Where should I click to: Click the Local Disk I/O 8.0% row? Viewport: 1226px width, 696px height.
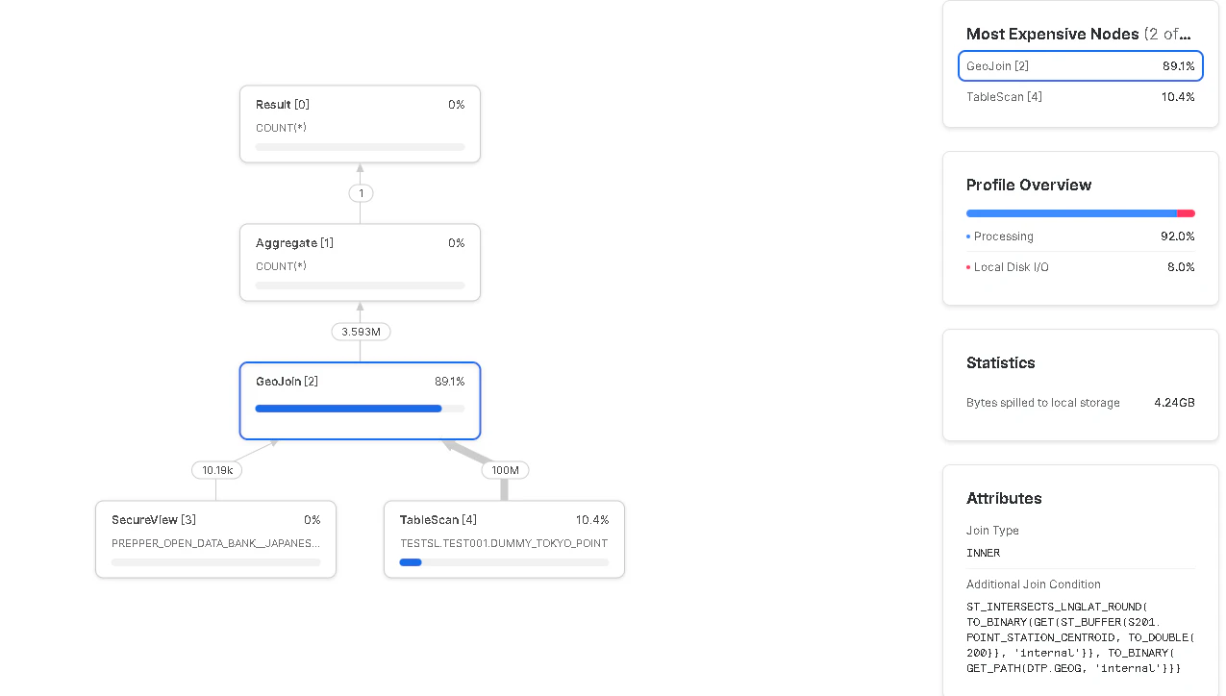[x=1081, y=267]
